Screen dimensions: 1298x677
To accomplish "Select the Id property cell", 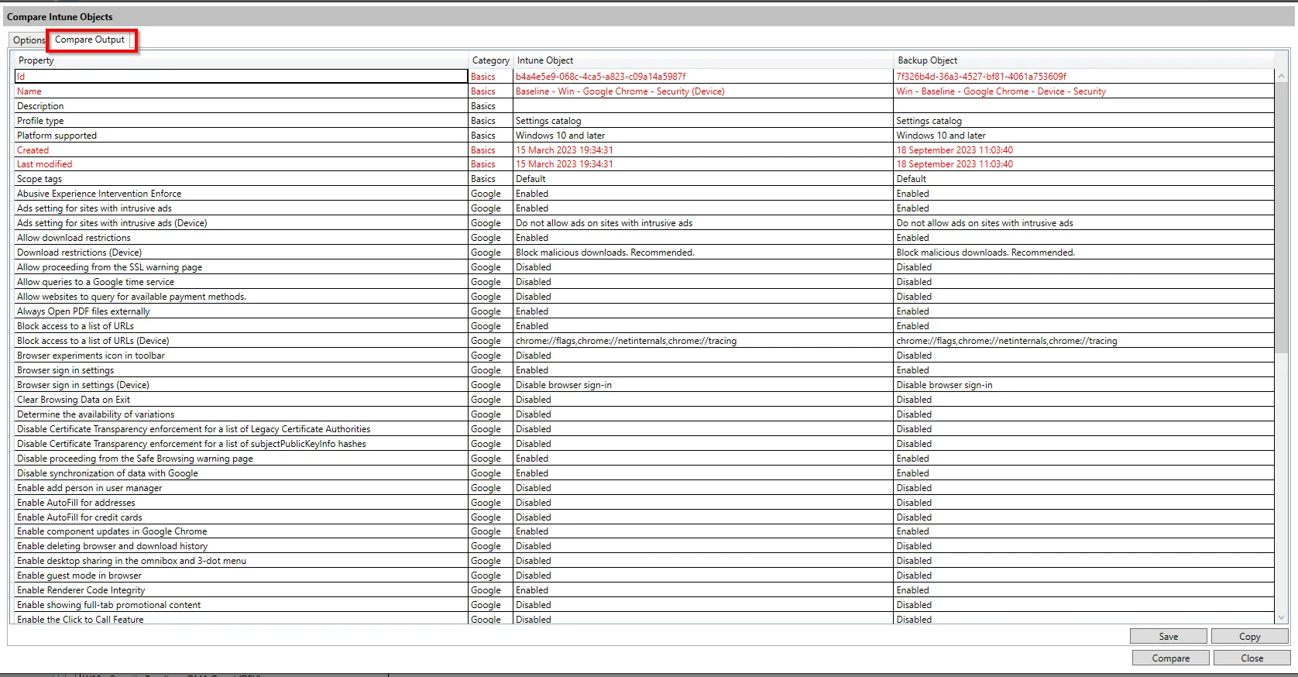I will 241,77.
